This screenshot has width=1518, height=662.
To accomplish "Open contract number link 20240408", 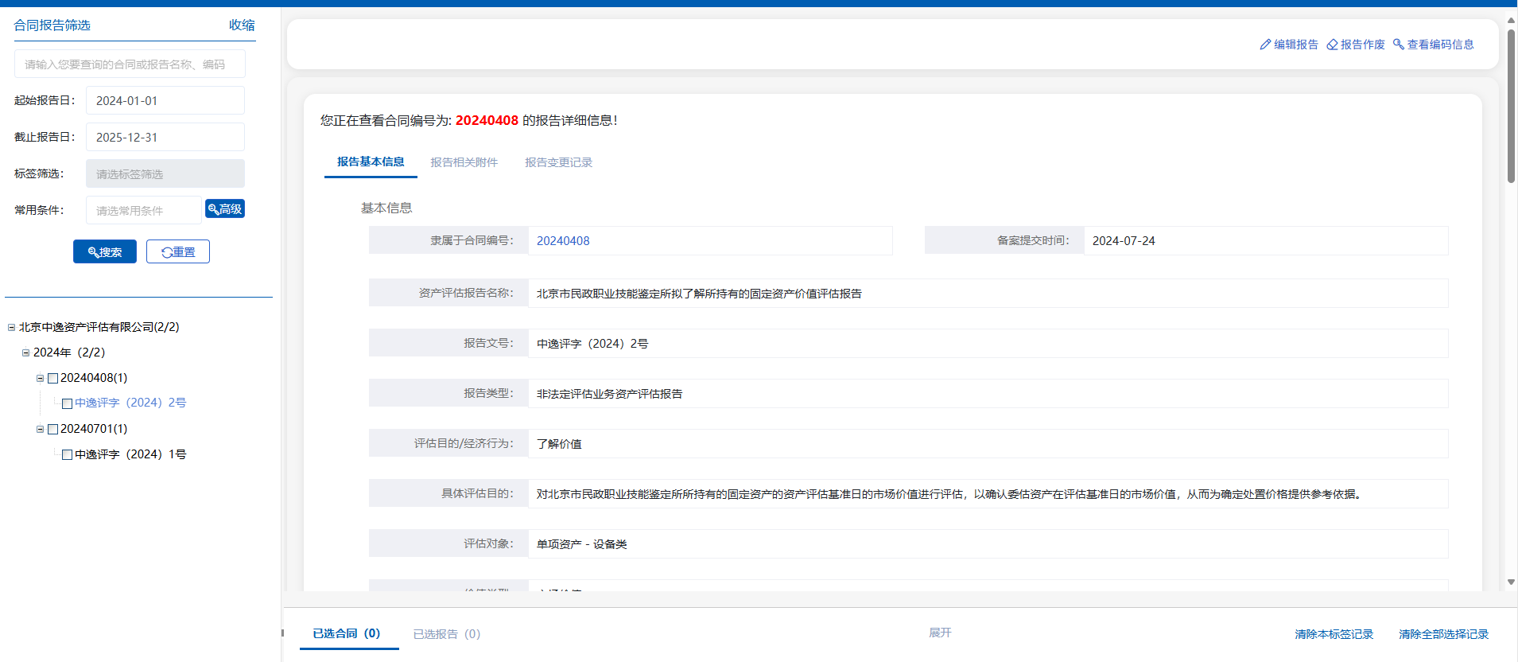I will (x=563, y=241).
